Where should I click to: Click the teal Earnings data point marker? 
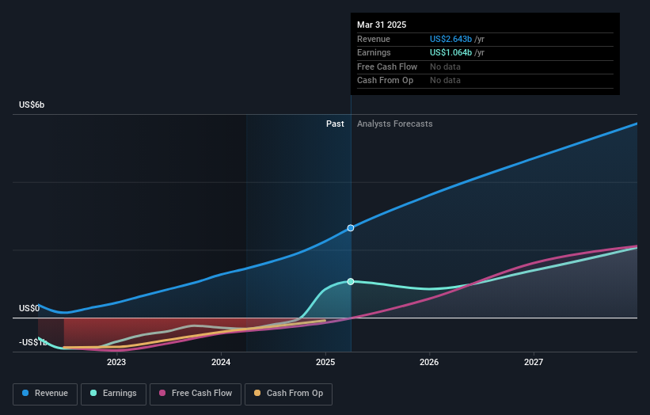(x=351, y=281)
